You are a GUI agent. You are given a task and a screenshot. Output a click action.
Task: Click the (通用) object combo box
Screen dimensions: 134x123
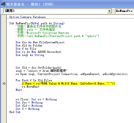(58, 11)
